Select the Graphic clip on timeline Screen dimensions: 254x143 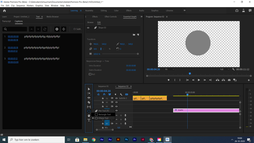tap(206, 110)
